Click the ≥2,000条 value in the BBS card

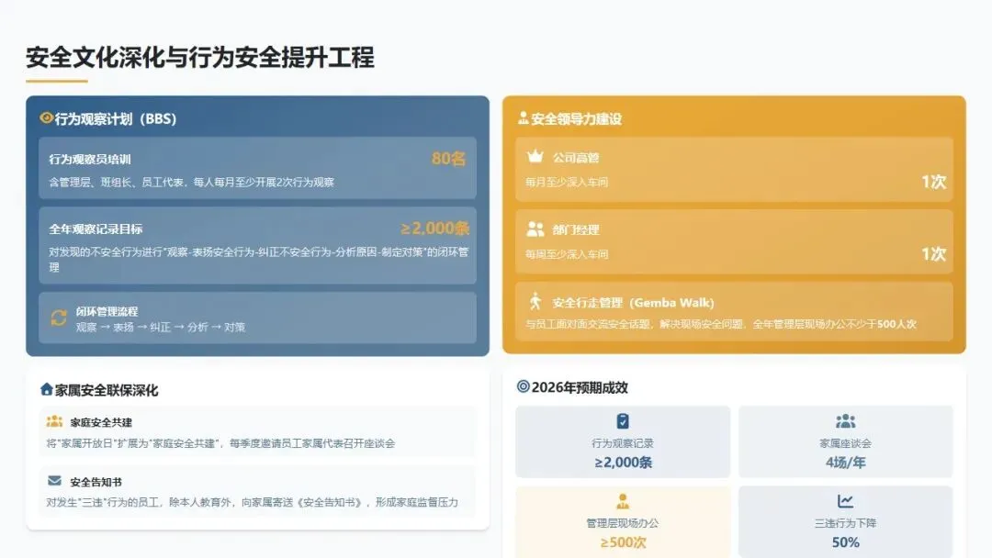(x=435, y=229)
